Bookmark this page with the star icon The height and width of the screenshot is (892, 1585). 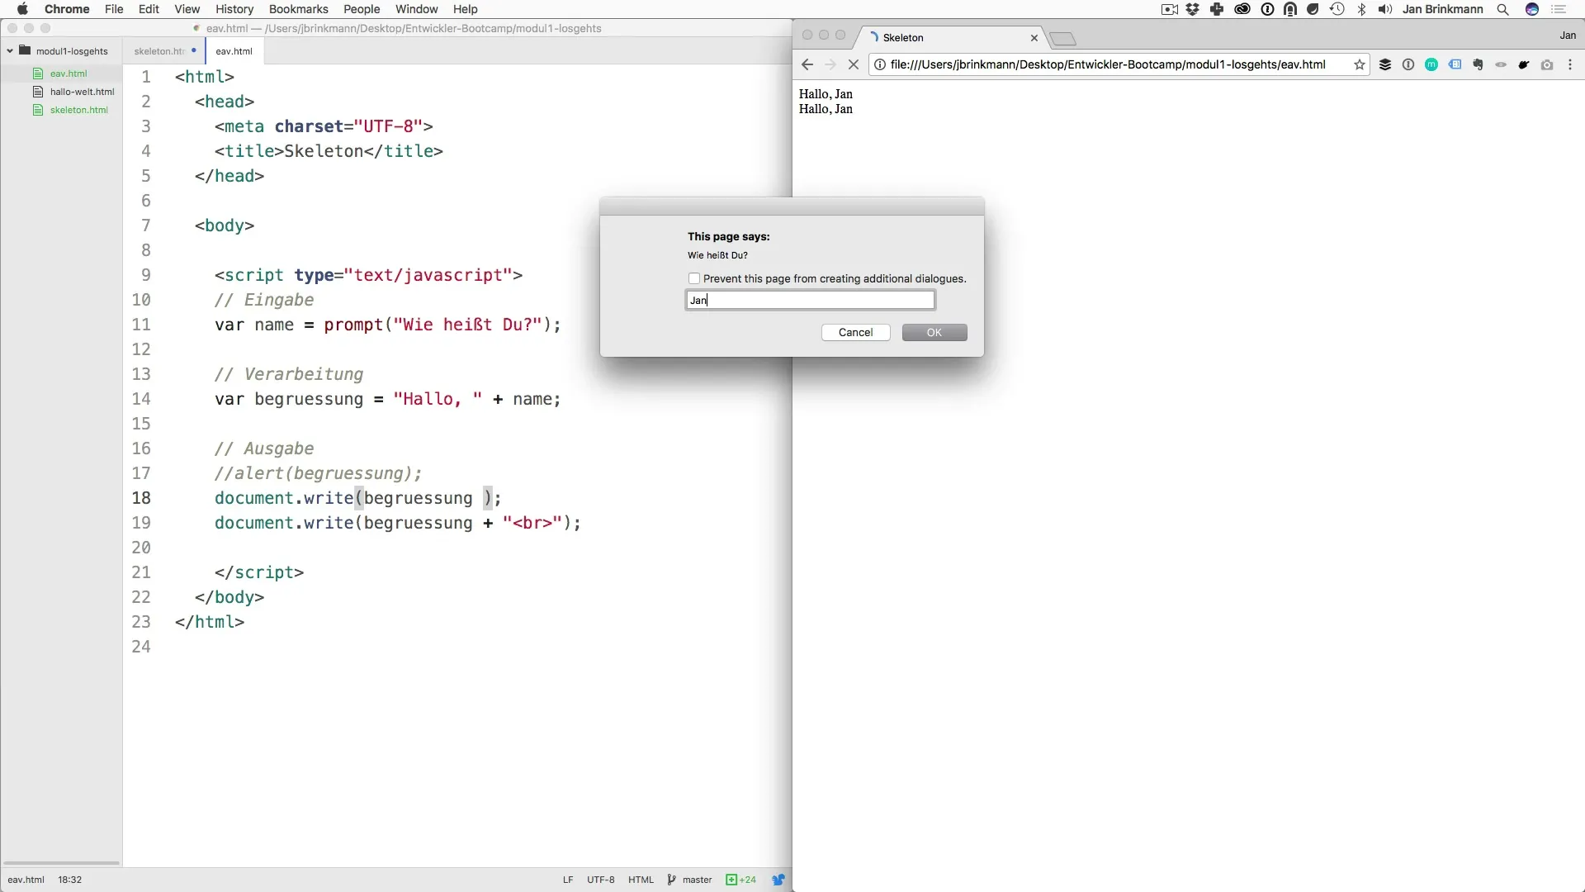pyautogui.click(x=1360, y=64)
